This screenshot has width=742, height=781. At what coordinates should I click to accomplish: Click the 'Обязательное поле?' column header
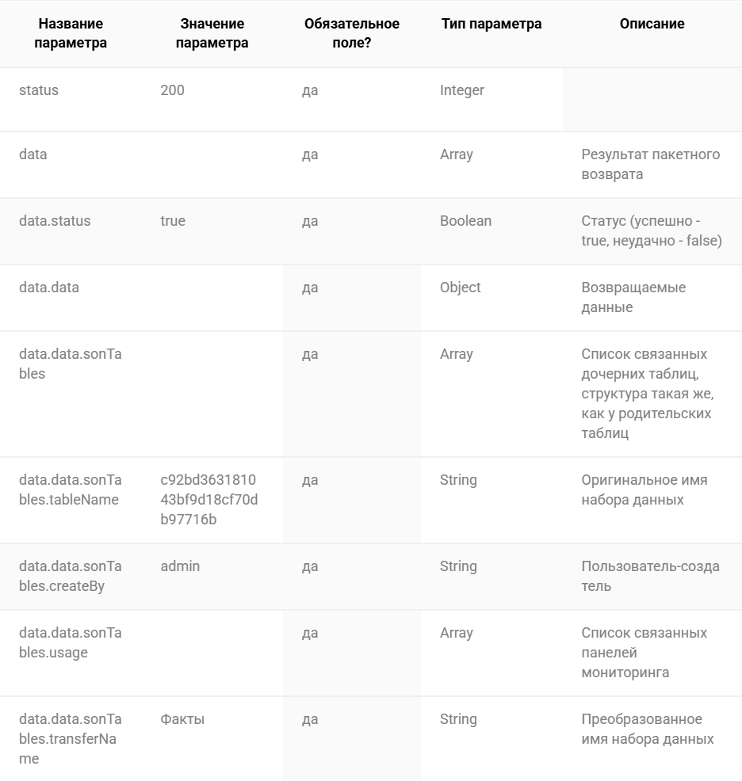pyautogui.click(x=351, y=33)
